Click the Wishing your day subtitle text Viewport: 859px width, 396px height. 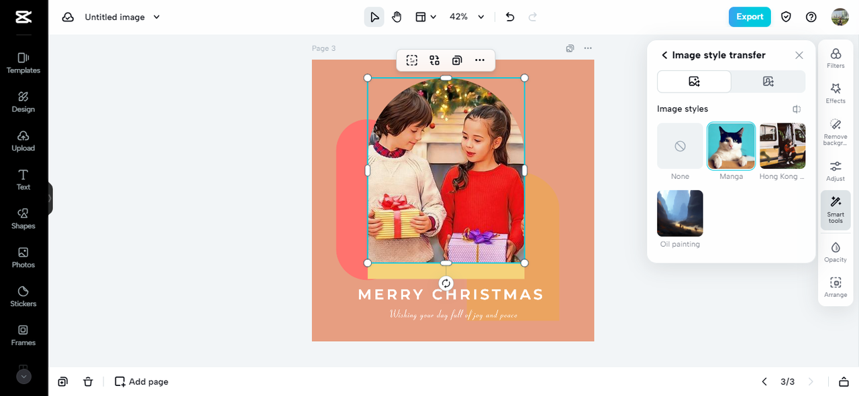[454, 314]
